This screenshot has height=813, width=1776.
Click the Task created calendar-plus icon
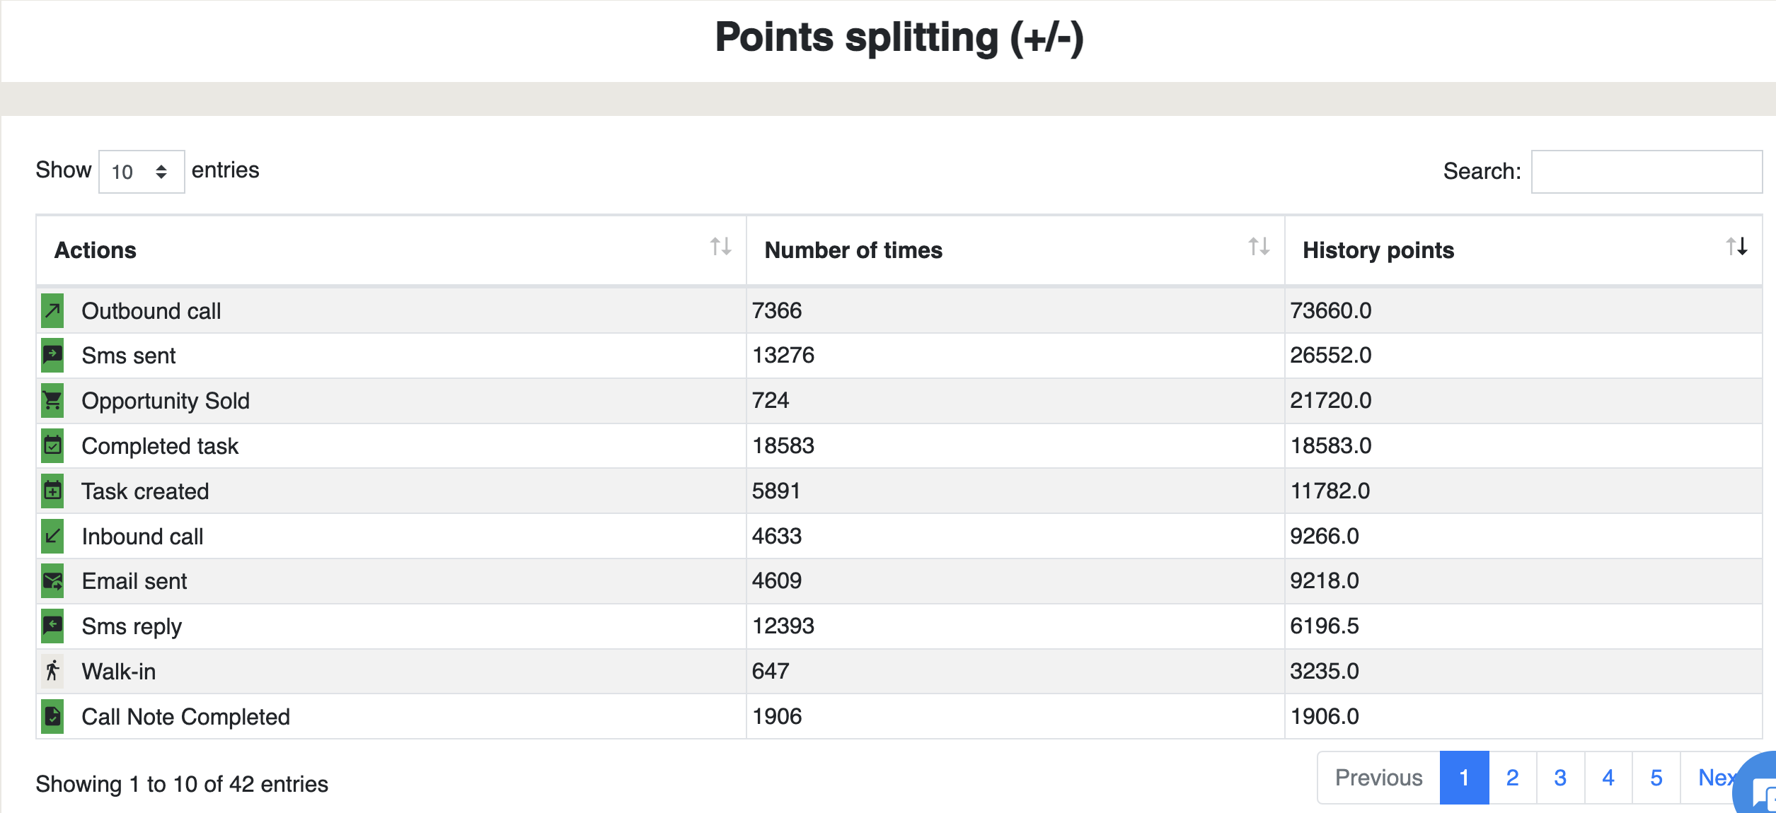[x=52, y=491]
